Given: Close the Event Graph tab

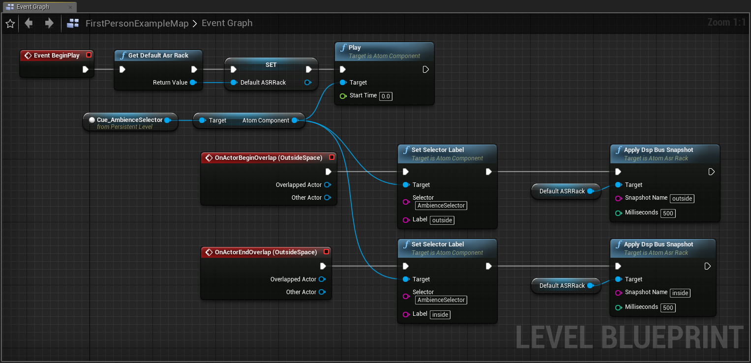Looking at the screenshot, I should click(70, 7).
